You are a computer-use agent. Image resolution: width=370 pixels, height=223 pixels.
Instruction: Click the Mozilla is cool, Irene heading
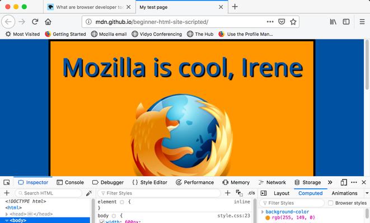(x=182, y=67)
